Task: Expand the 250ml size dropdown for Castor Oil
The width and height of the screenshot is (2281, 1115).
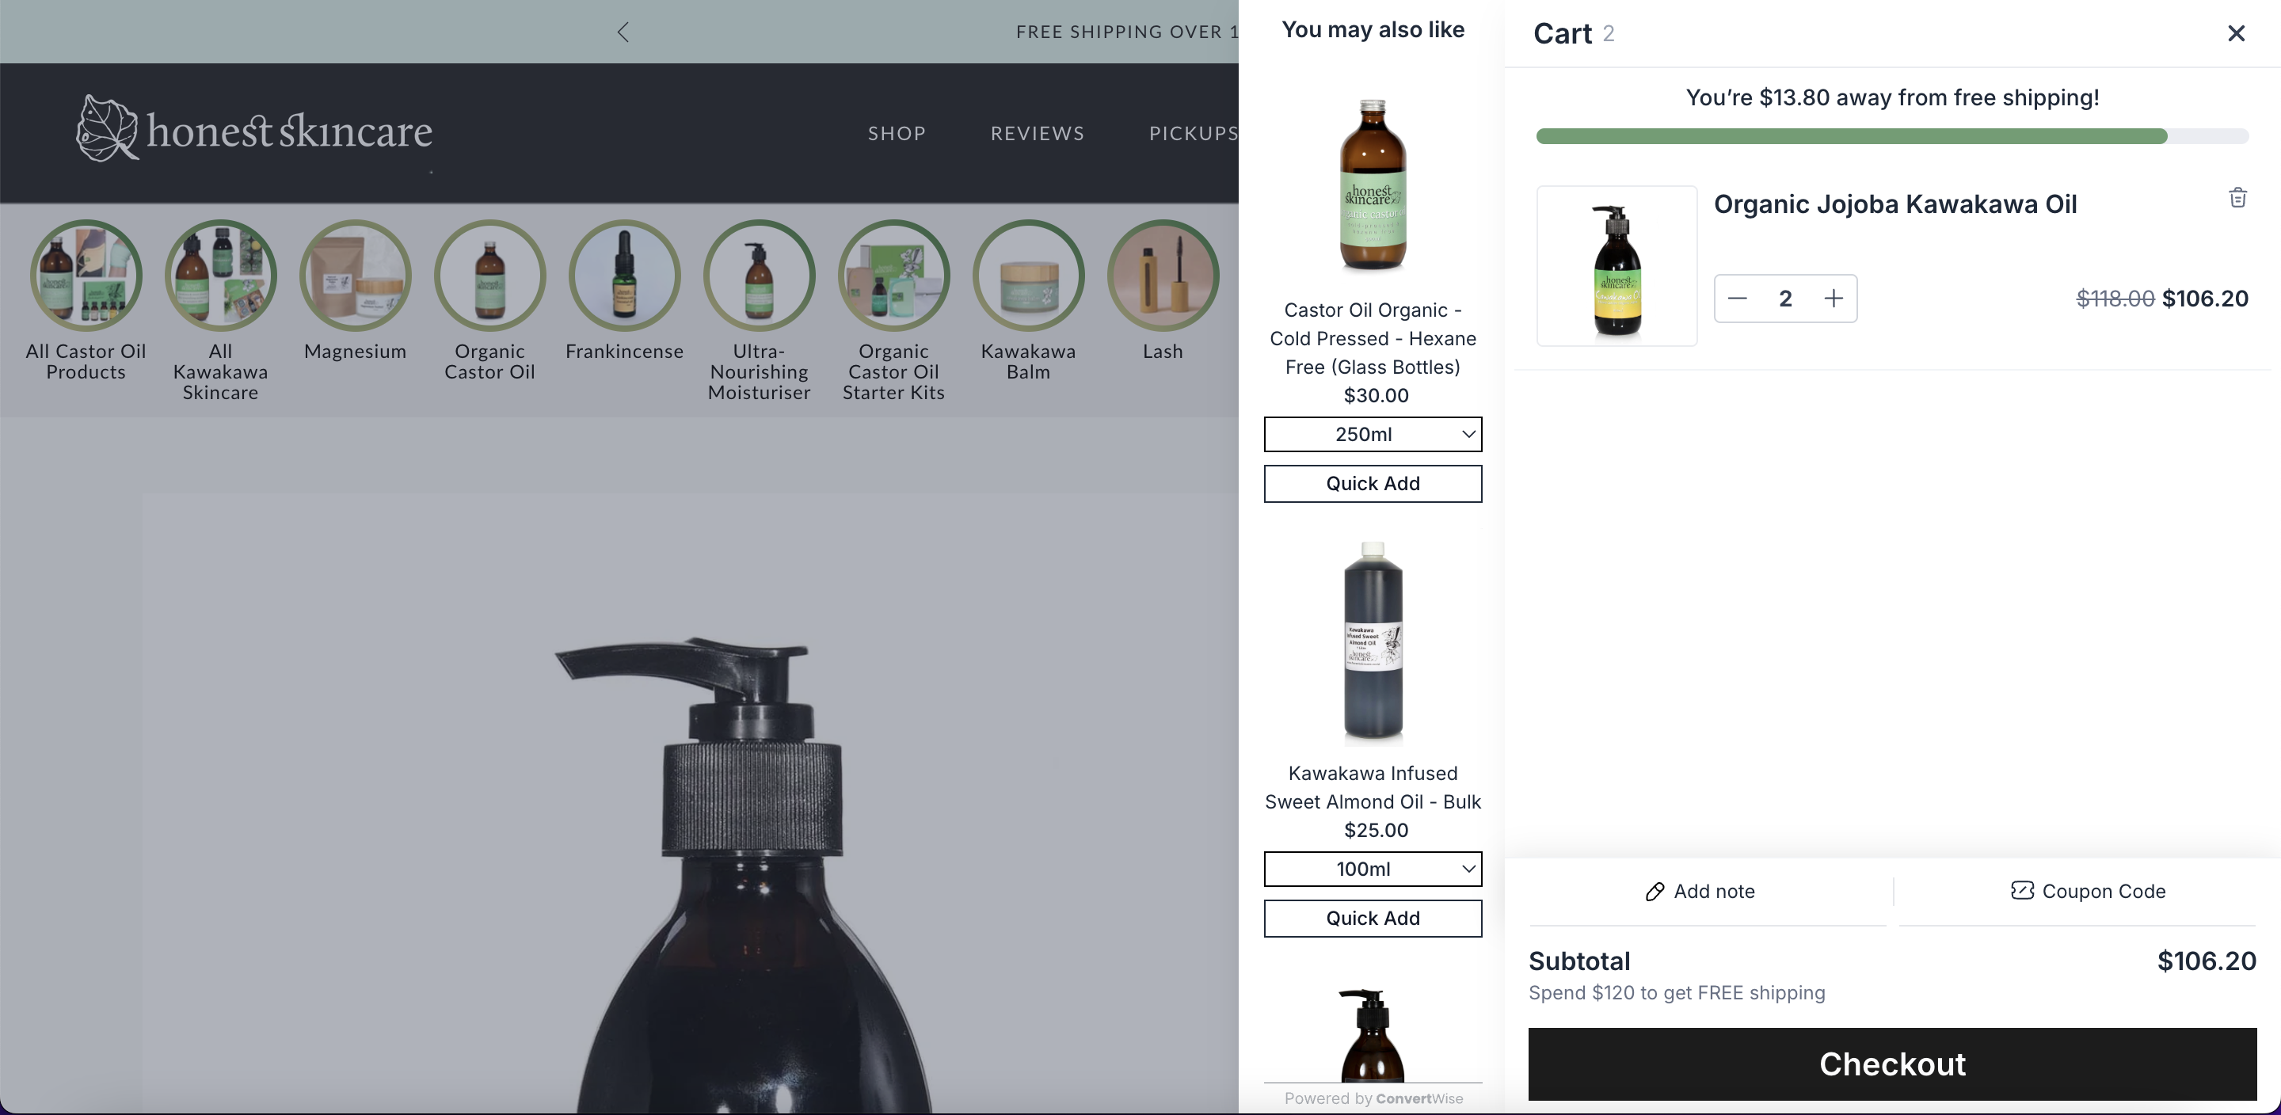Action: (1373, 434)
